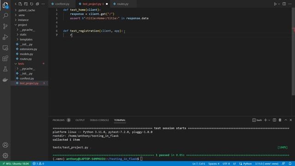Open the Explorer view in activity bar
This screenshot has width=295, height=166.
click(x=5, y=5)
